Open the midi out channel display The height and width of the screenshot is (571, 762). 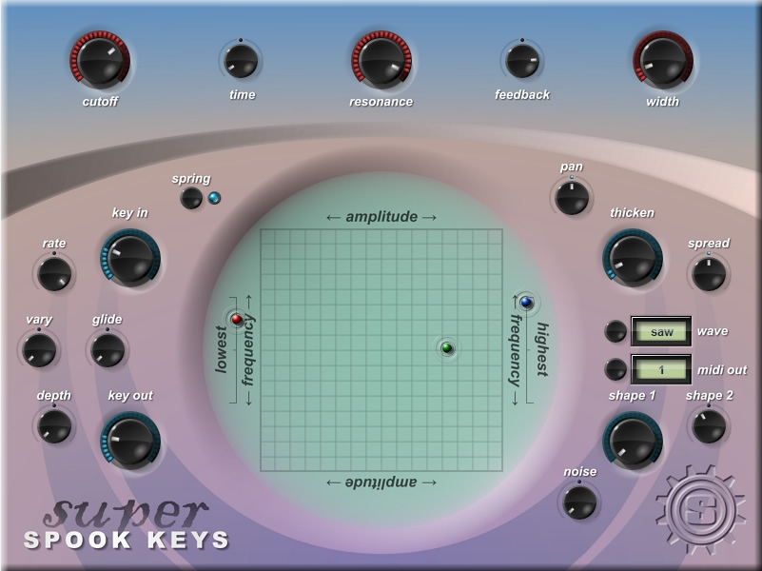[x=660, y=370]
